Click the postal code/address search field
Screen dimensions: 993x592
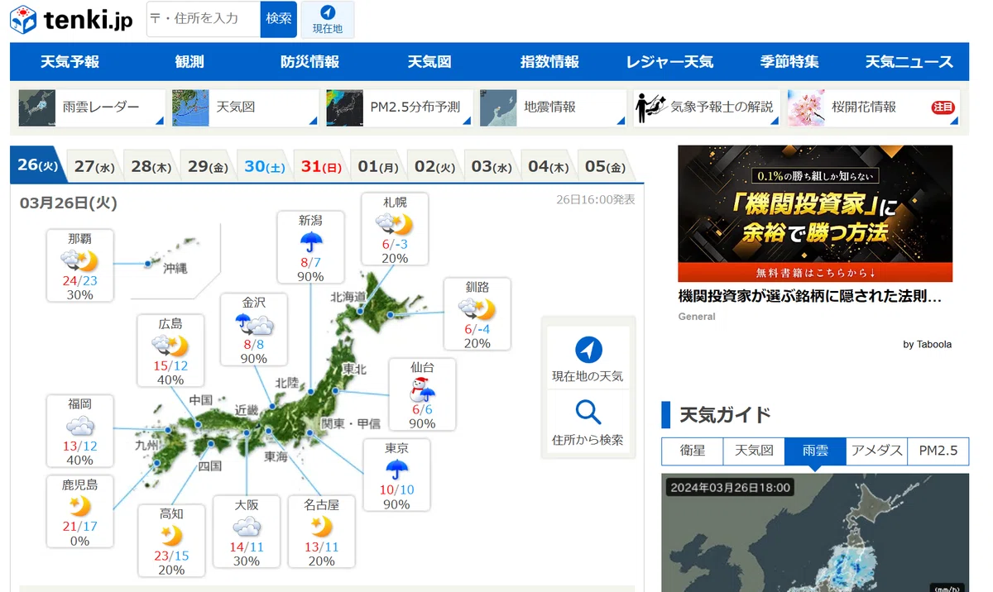click(x=204, y=19)
